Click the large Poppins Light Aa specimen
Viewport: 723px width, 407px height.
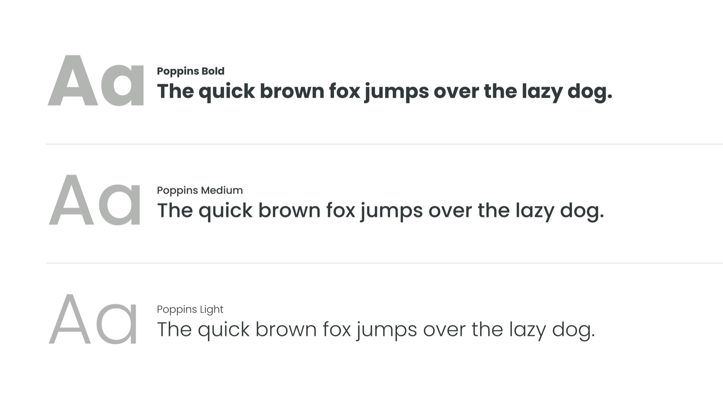[93, 319]
